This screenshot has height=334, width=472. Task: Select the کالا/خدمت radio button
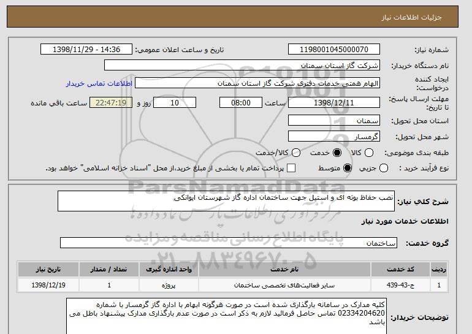click(x=296, y=153)
